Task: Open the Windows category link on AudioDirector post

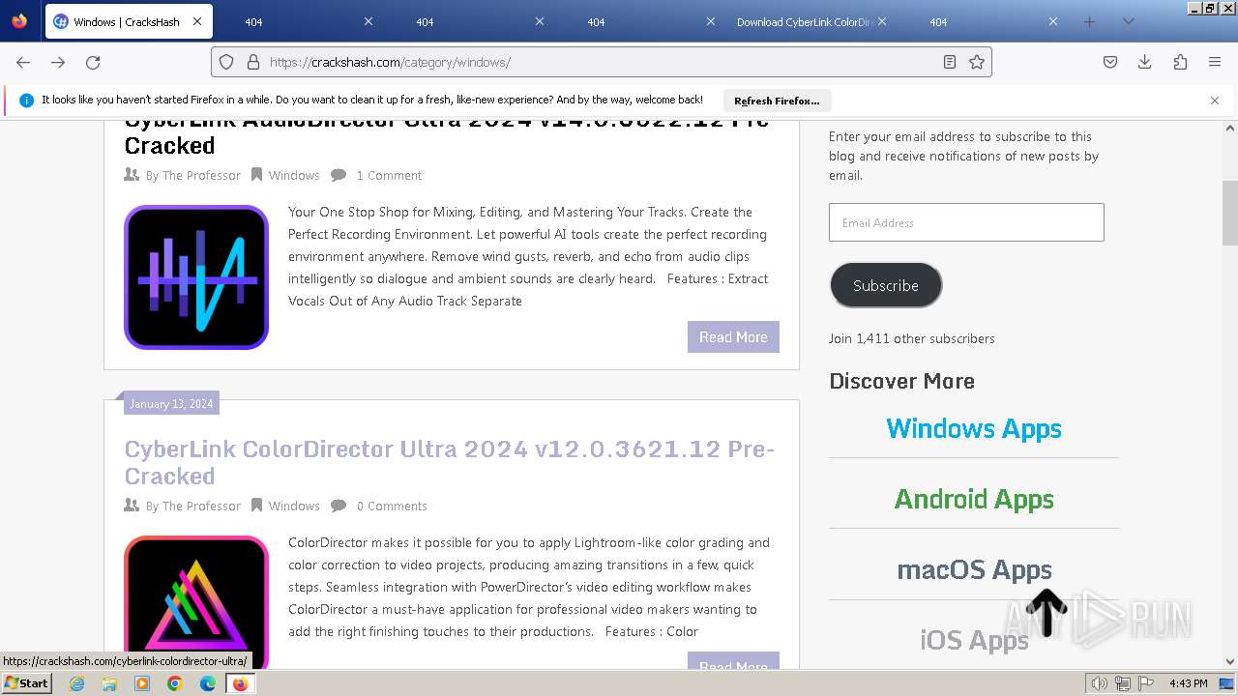Action: coord(294,175)
